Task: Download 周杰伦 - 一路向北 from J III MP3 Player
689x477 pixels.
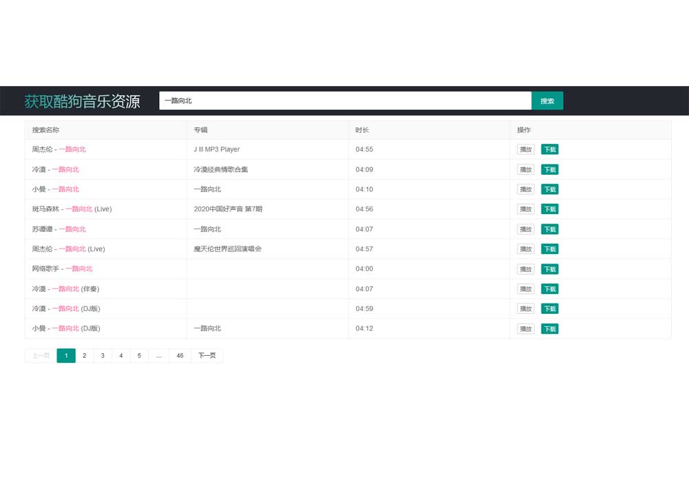Action: pos(549,149)
